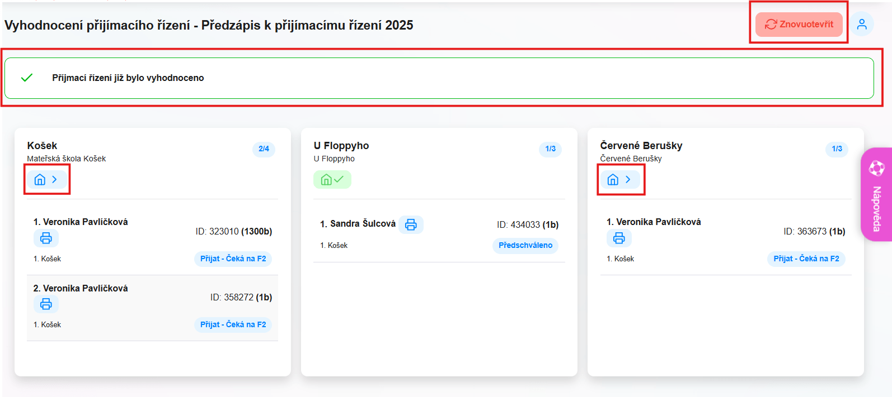Click the Přijat - Čeká na F2 badge in Červené Berušky
Screen dimensions: 892x397
[806, 259]
